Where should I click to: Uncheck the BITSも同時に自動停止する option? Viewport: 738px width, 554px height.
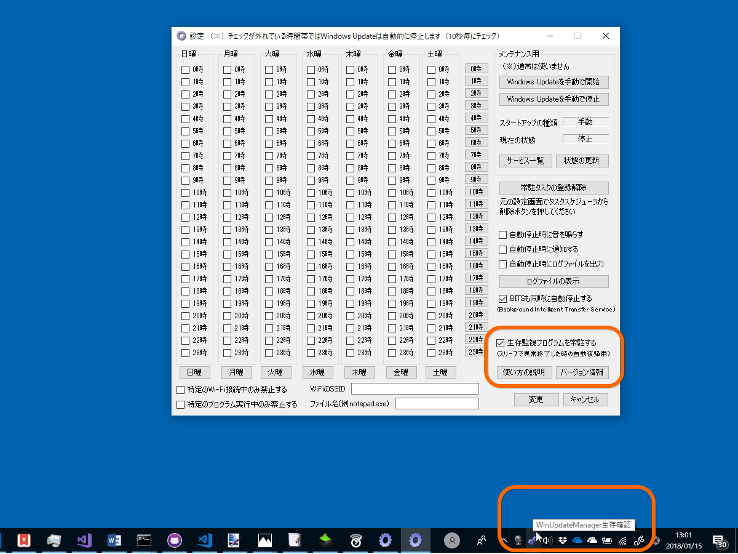[502, 298]
